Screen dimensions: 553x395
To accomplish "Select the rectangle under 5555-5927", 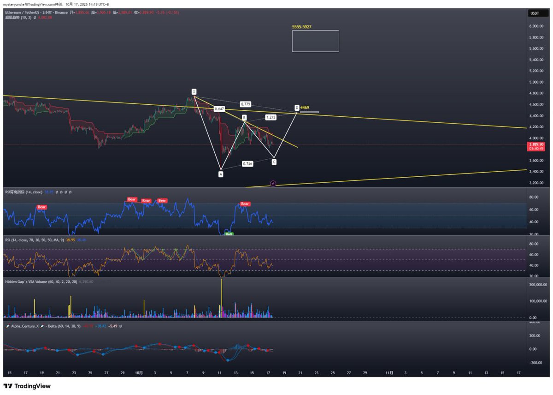I will tap(315, 41).
